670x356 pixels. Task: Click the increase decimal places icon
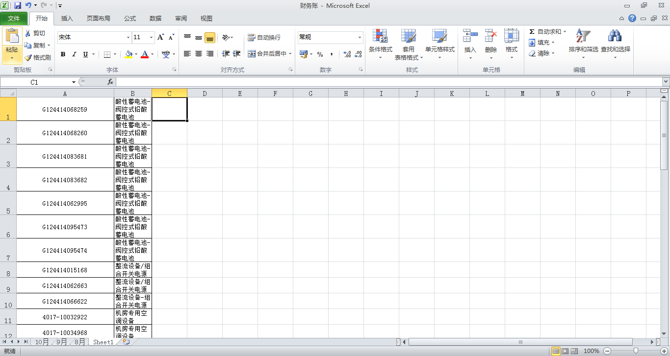pos(347,54)
